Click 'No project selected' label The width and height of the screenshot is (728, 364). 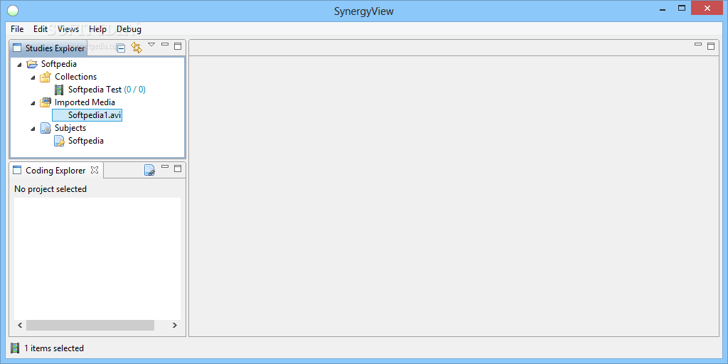50,189
